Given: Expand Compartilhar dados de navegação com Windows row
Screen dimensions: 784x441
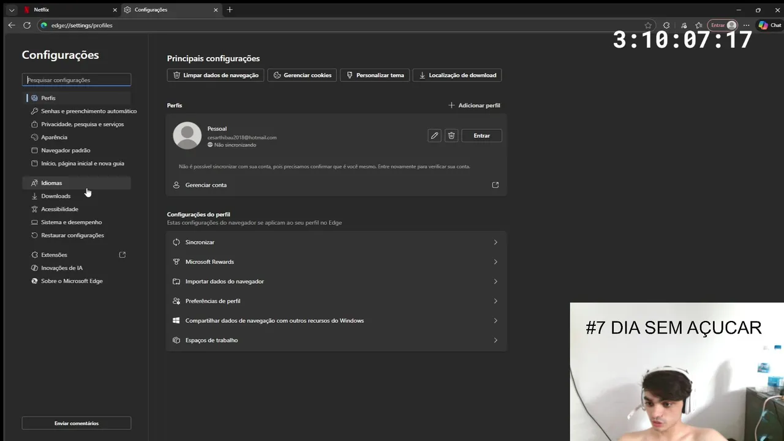Looking at the screenshot, I should [336, 321].
